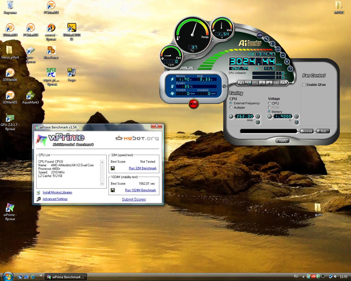Click the save floppy icon in AI Booster toolbar
The image size is (351, 281).
[x=283, y=83]
